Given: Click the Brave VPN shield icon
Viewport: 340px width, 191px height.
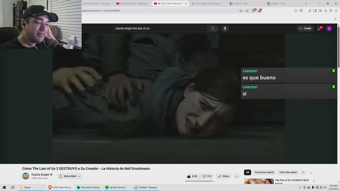Looking at the screenshot, I should click(331, 11).
